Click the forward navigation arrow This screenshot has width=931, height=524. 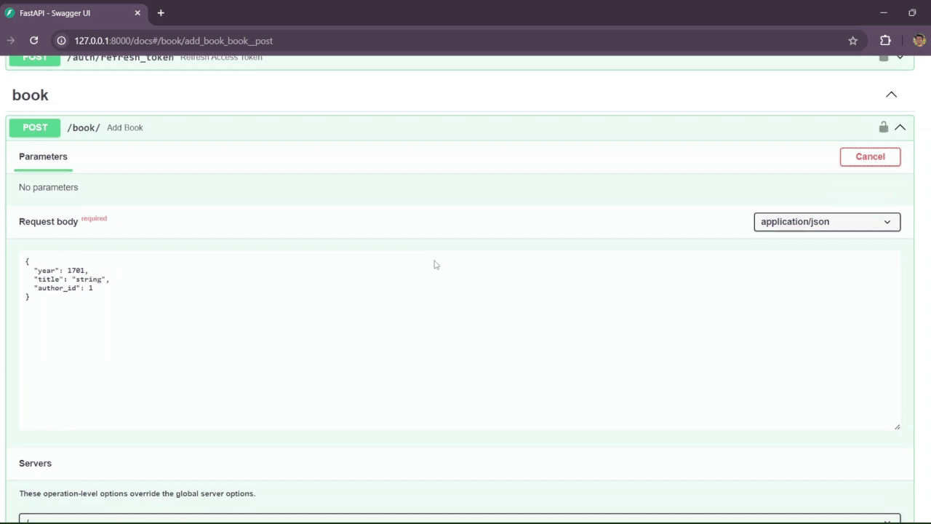[x=10, y=41]
